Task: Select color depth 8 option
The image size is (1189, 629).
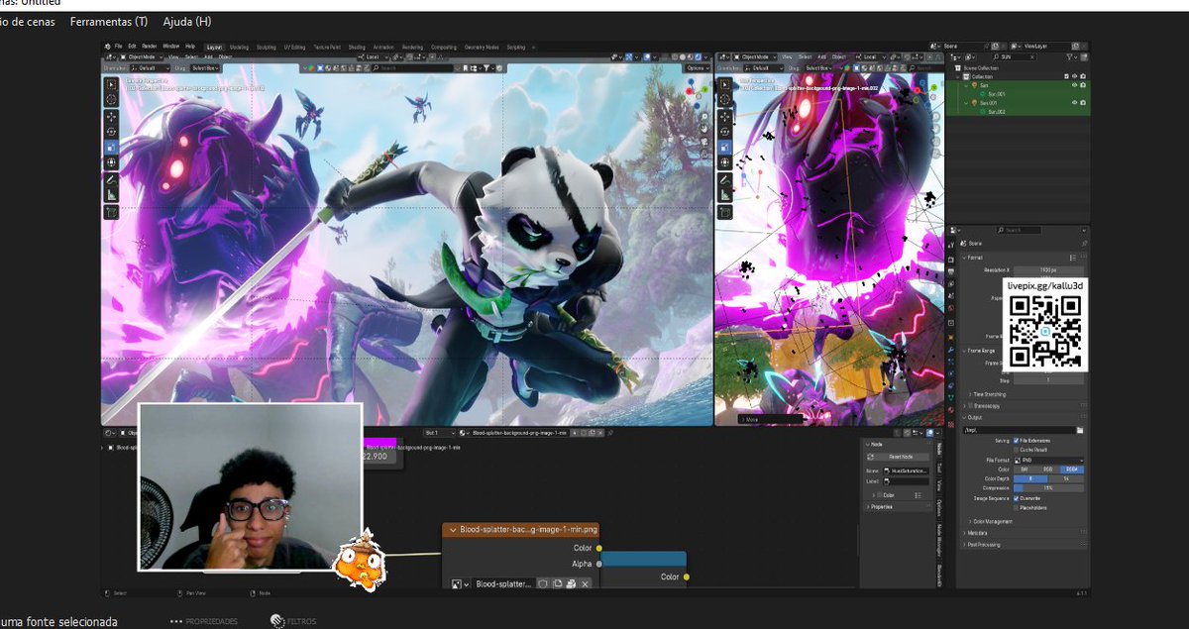Action: [x=1030, y=478]
